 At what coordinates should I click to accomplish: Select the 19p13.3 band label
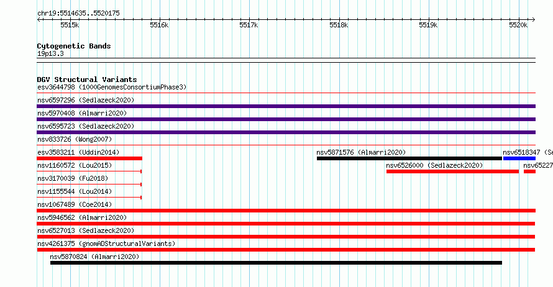50,53
